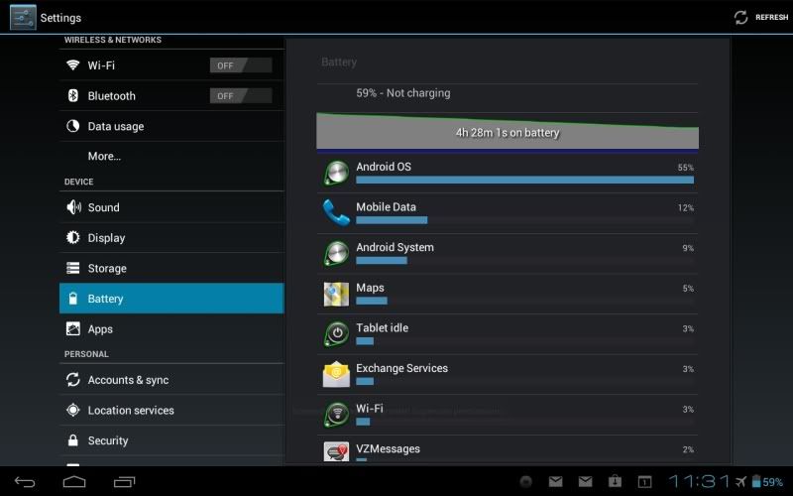Screen dimensions: 793x496
Task: Tap the 'Exchange Services' label
Action: tap(402, 368)
